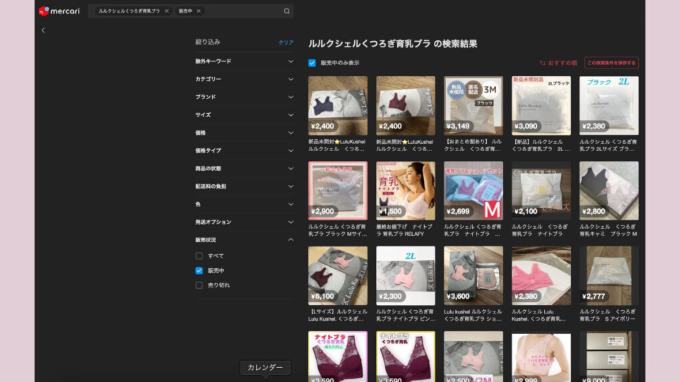Click title ルルクシェル くつろぎ育乳キャミ ブラック M
680x382 pixels.
[609, 230]
